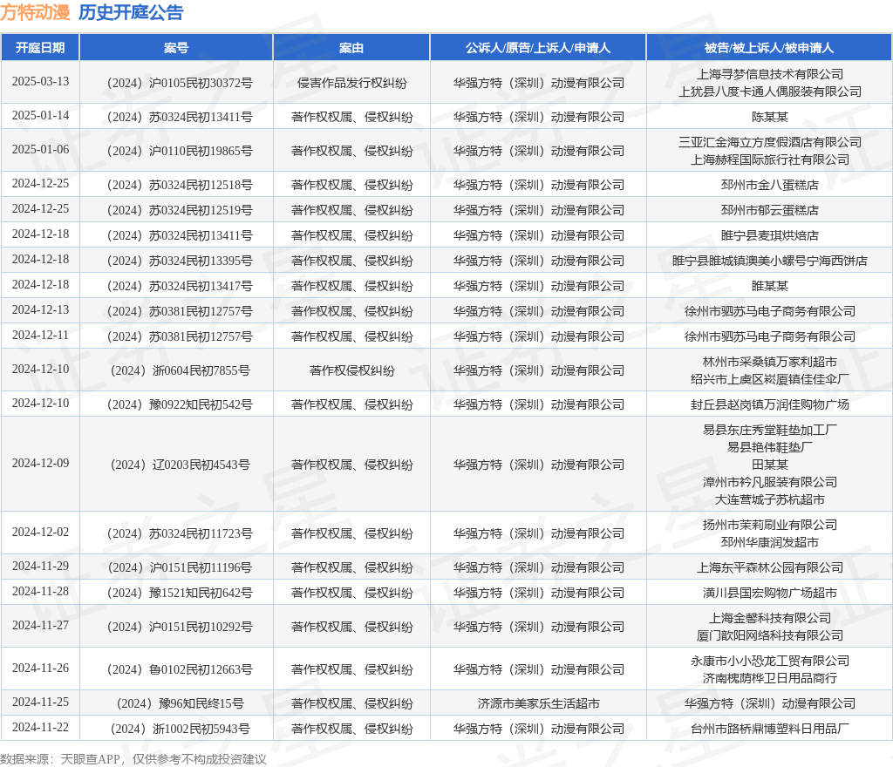893x767 pixels.
Task: Select case number 苏0324民初13417号
Action: pyautogui.click(x=180, y=286)
